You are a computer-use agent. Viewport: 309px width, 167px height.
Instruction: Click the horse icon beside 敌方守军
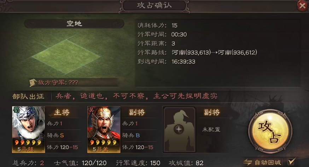[33, 83]
